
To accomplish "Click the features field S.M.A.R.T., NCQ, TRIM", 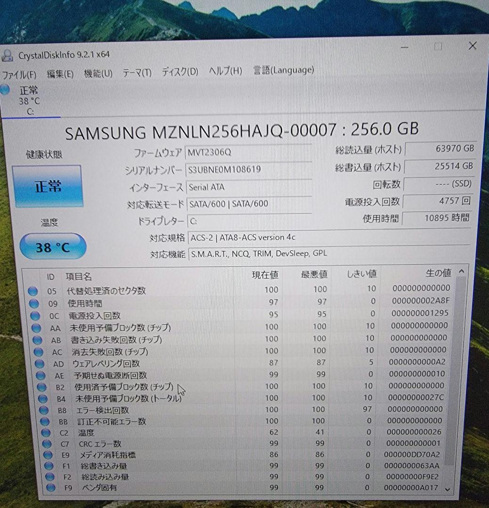I will click(329, 254).
